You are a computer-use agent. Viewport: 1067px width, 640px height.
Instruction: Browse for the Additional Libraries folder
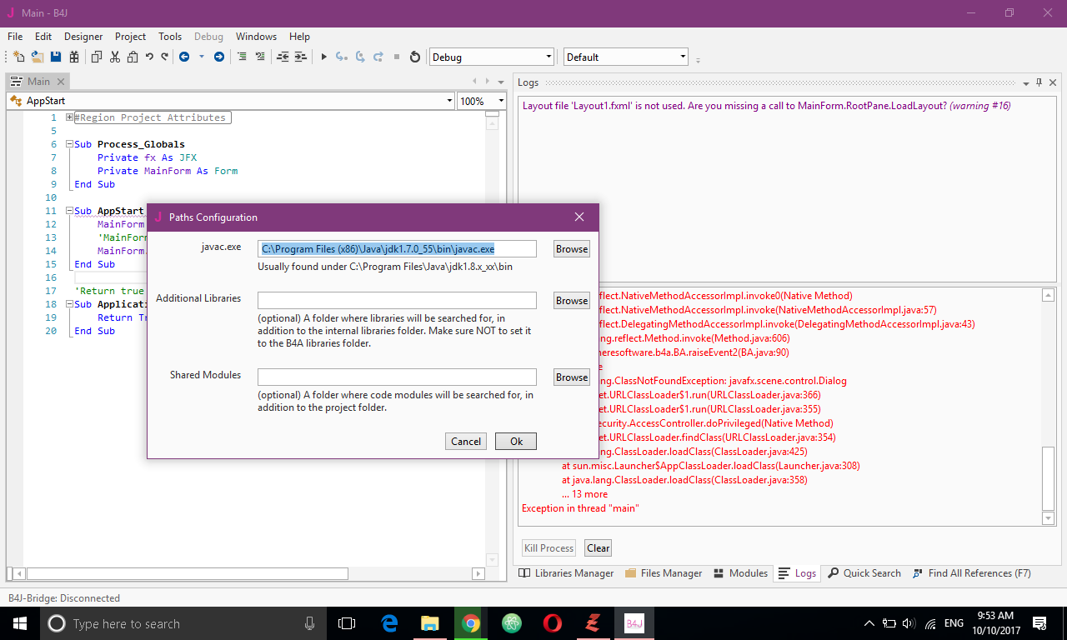click(572, 301)
